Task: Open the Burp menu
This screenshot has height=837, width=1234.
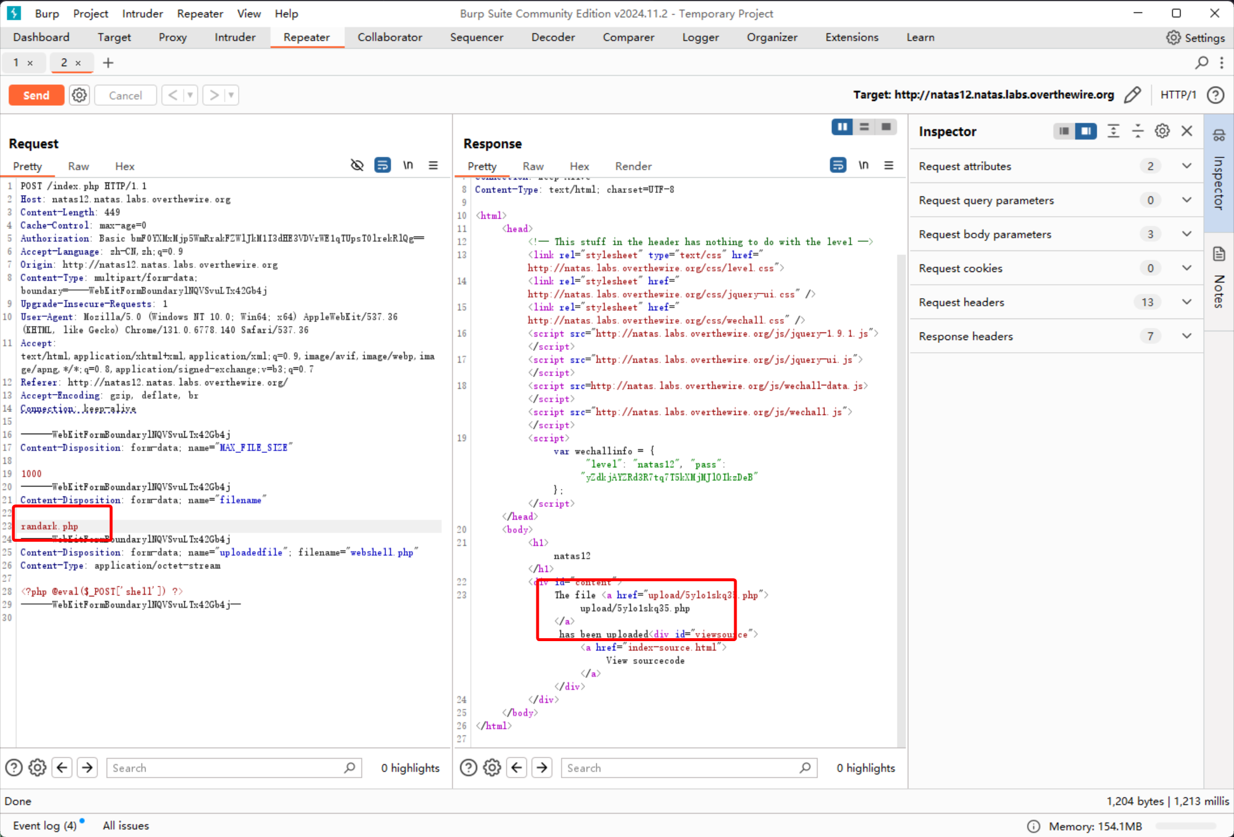Action: [x=47, y=13]
